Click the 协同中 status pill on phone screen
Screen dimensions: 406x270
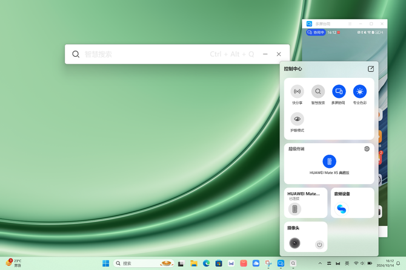tap(316, 32)
